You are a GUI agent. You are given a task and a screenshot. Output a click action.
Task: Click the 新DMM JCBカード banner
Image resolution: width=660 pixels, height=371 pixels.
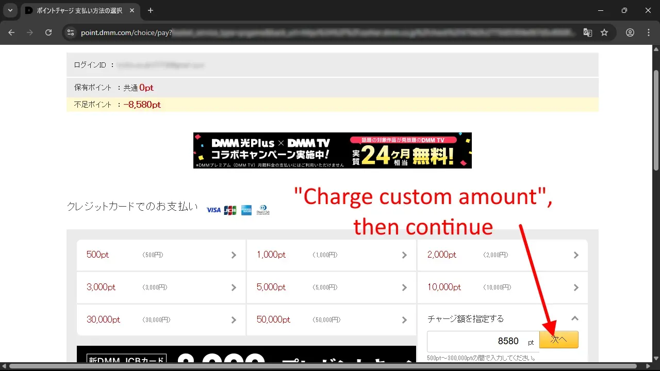[x=246, y=355]
